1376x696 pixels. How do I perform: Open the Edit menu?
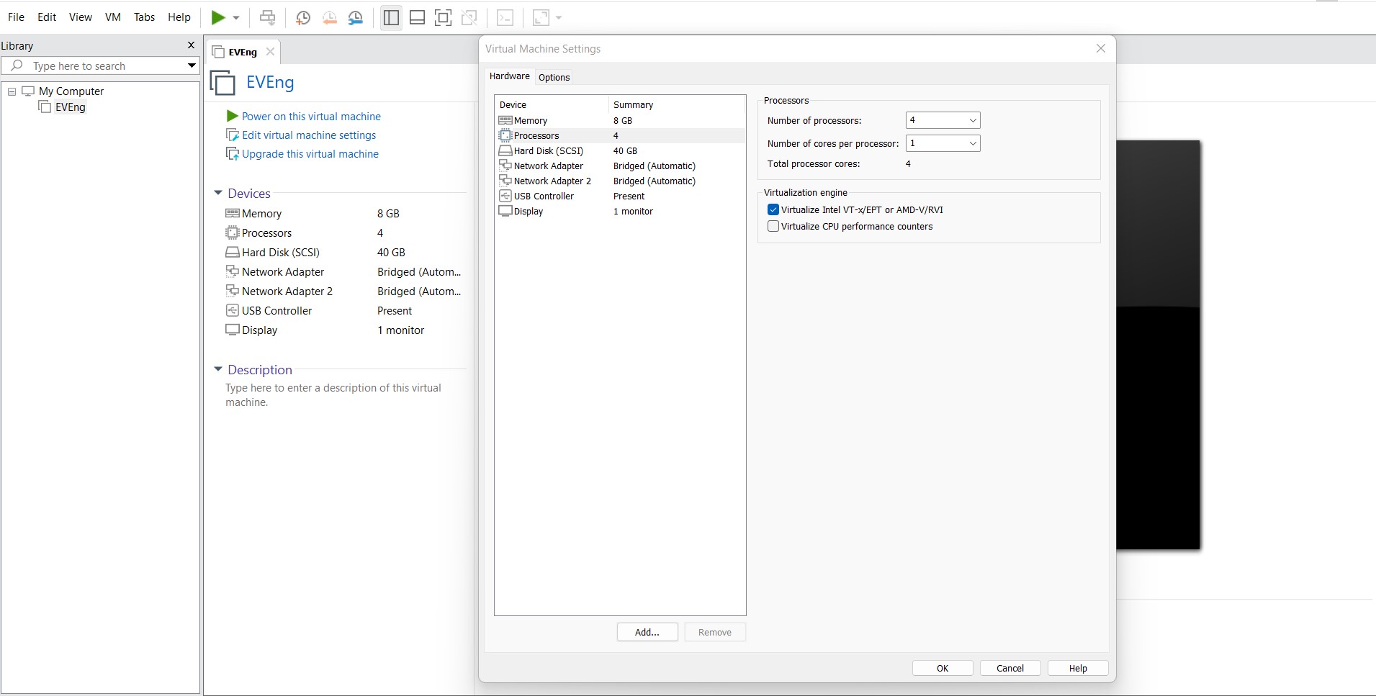(47, 17)
